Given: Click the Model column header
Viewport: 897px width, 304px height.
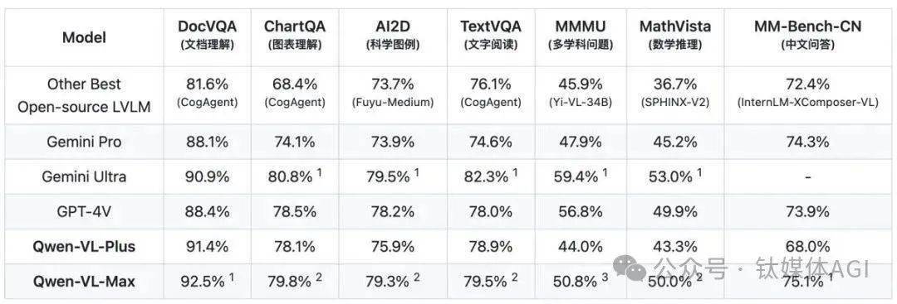Looking at the screenshot, I should click(84, 37).
